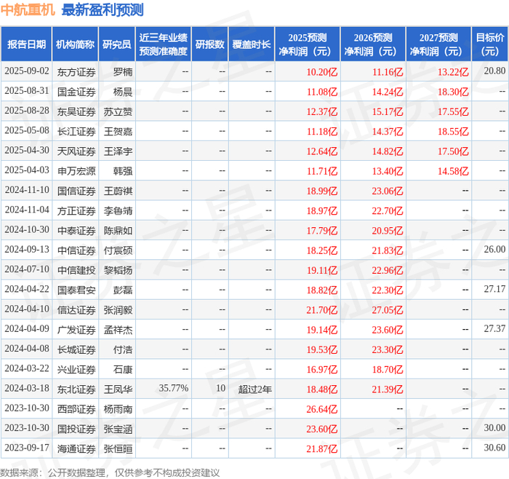509x479 pixels.
Task: Select 东方证券 institution cell
Action: 76,72
